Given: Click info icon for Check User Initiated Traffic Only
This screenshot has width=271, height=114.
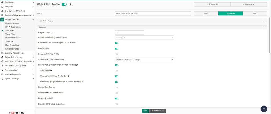Looking at the screenshot, I should [69, 76].
